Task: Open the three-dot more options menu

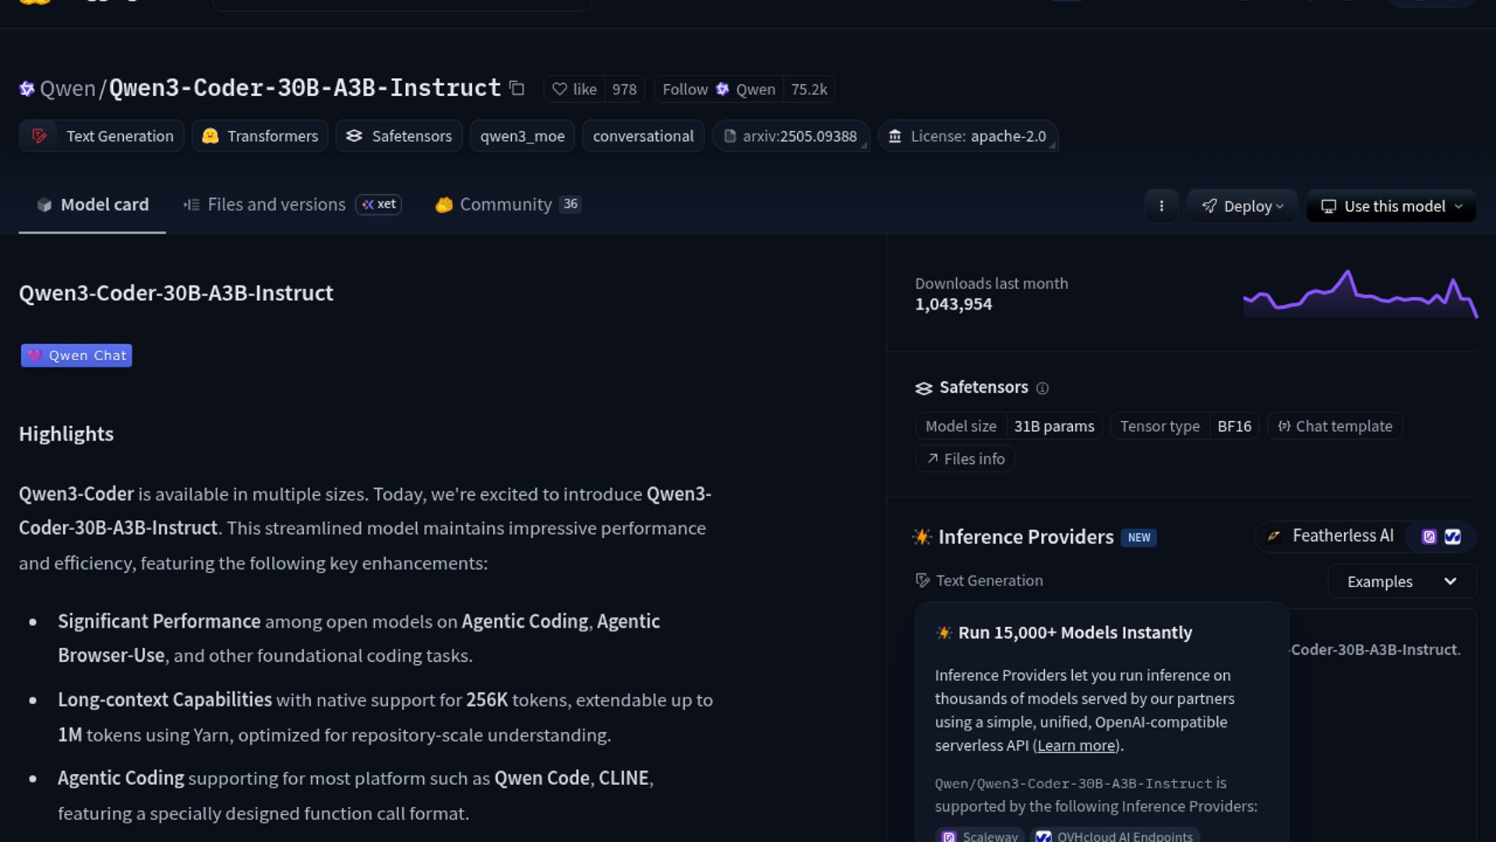Action: pos(1161,206)
